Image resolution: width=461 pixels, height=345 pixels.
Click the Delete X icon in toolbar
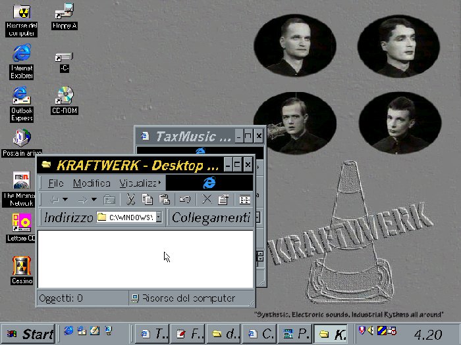pyautogui.click(x=206, y=200)
